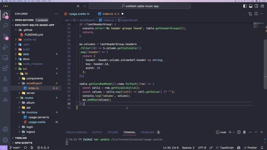Switch to the OUTPUT panel tab
This screenshot has width=267, height=150.
coord(97,132)
